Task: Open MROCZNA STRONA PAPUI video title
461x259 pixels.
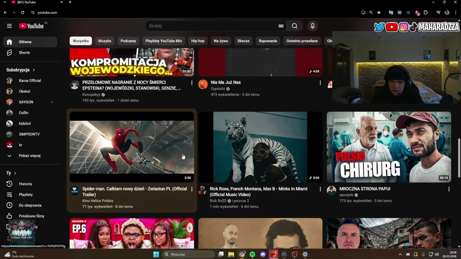Action: point(365,189)
